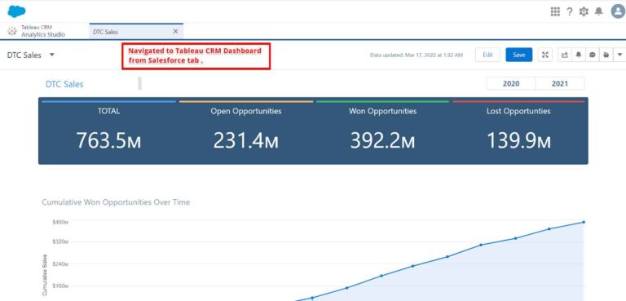This screenshot has width=626, height=301.
Task: Click the 'Data updated: Mar 17, 2022' text
Action: pos(417,55)
